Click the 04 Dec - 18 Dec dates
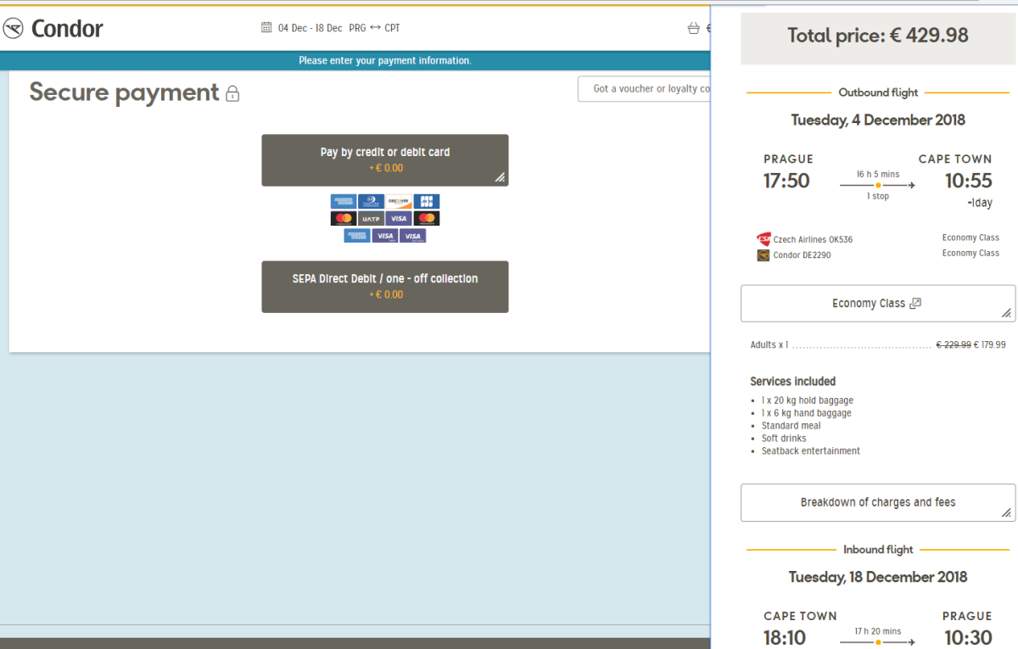 pyautogui.click(x=310, y=28)
